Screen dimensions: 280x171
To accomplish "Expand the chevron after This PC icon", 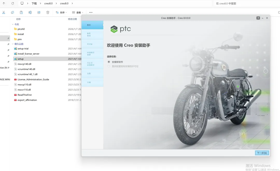I will pyautogui.click(x=27, y=3).
